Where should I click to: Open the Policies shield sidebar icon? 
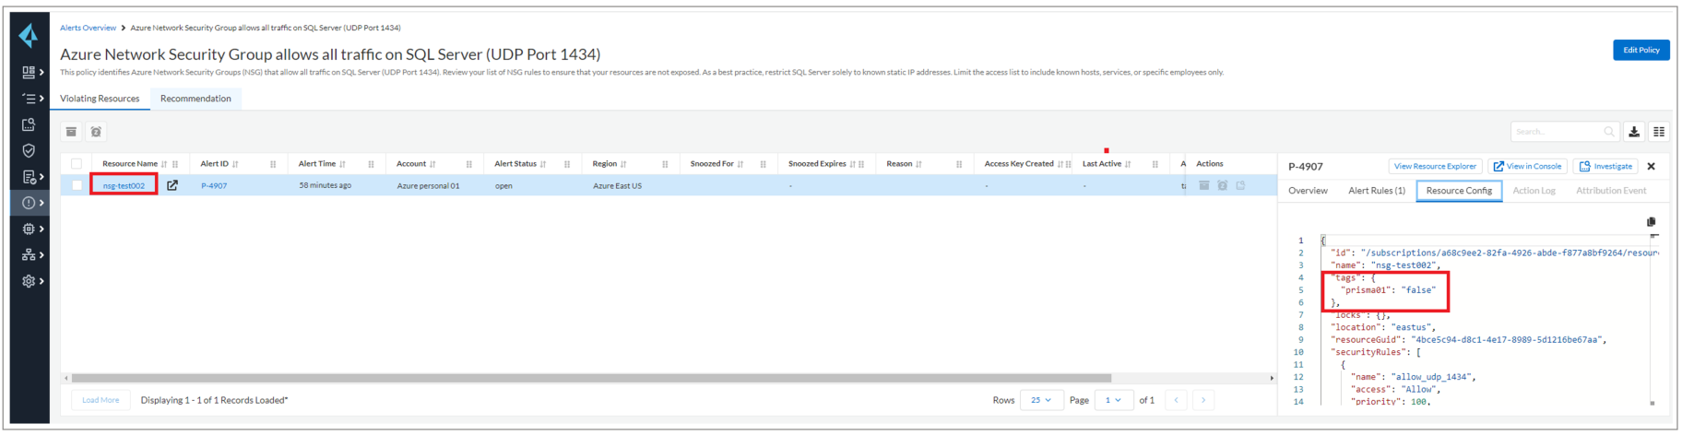[x=29, y=150]
